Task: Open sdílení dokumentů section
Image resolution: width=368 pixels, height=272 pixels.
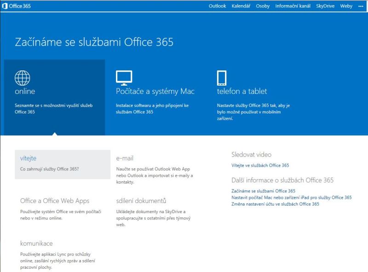Action: [141, 201]
